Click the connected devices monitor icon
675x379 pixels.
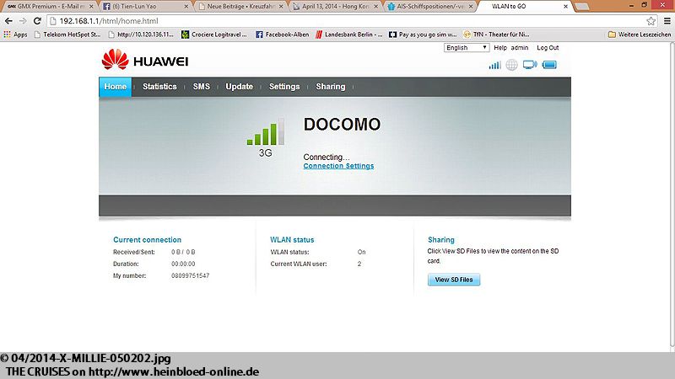(x=530, y=65)
